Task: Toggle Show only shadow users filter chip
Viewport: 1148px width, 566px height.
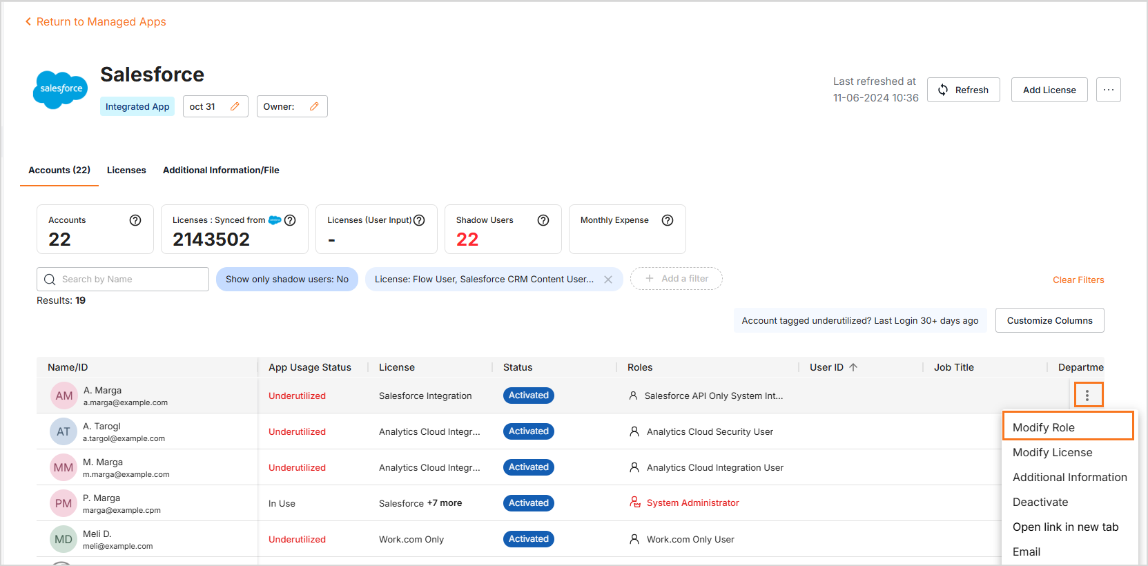Action: [287, 279]
